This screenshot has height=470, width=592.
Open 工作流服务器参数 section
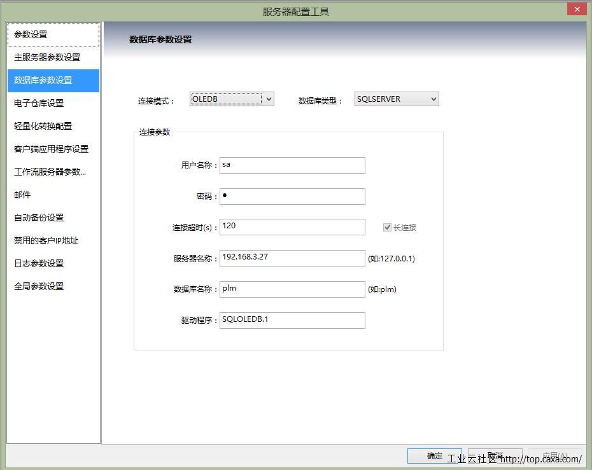pyautogui.click(x=53, y=172)
